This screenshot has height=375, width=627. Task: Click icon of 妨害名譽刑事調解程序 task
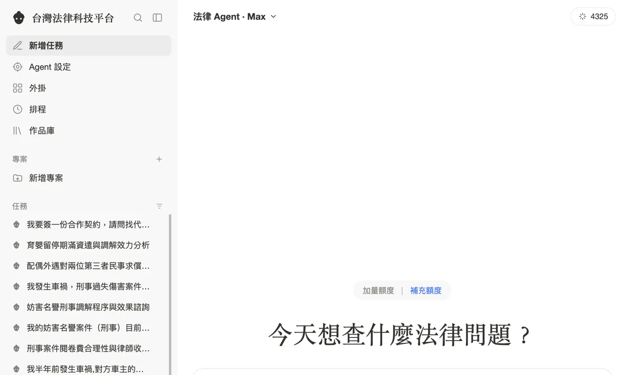click(16, 307)
